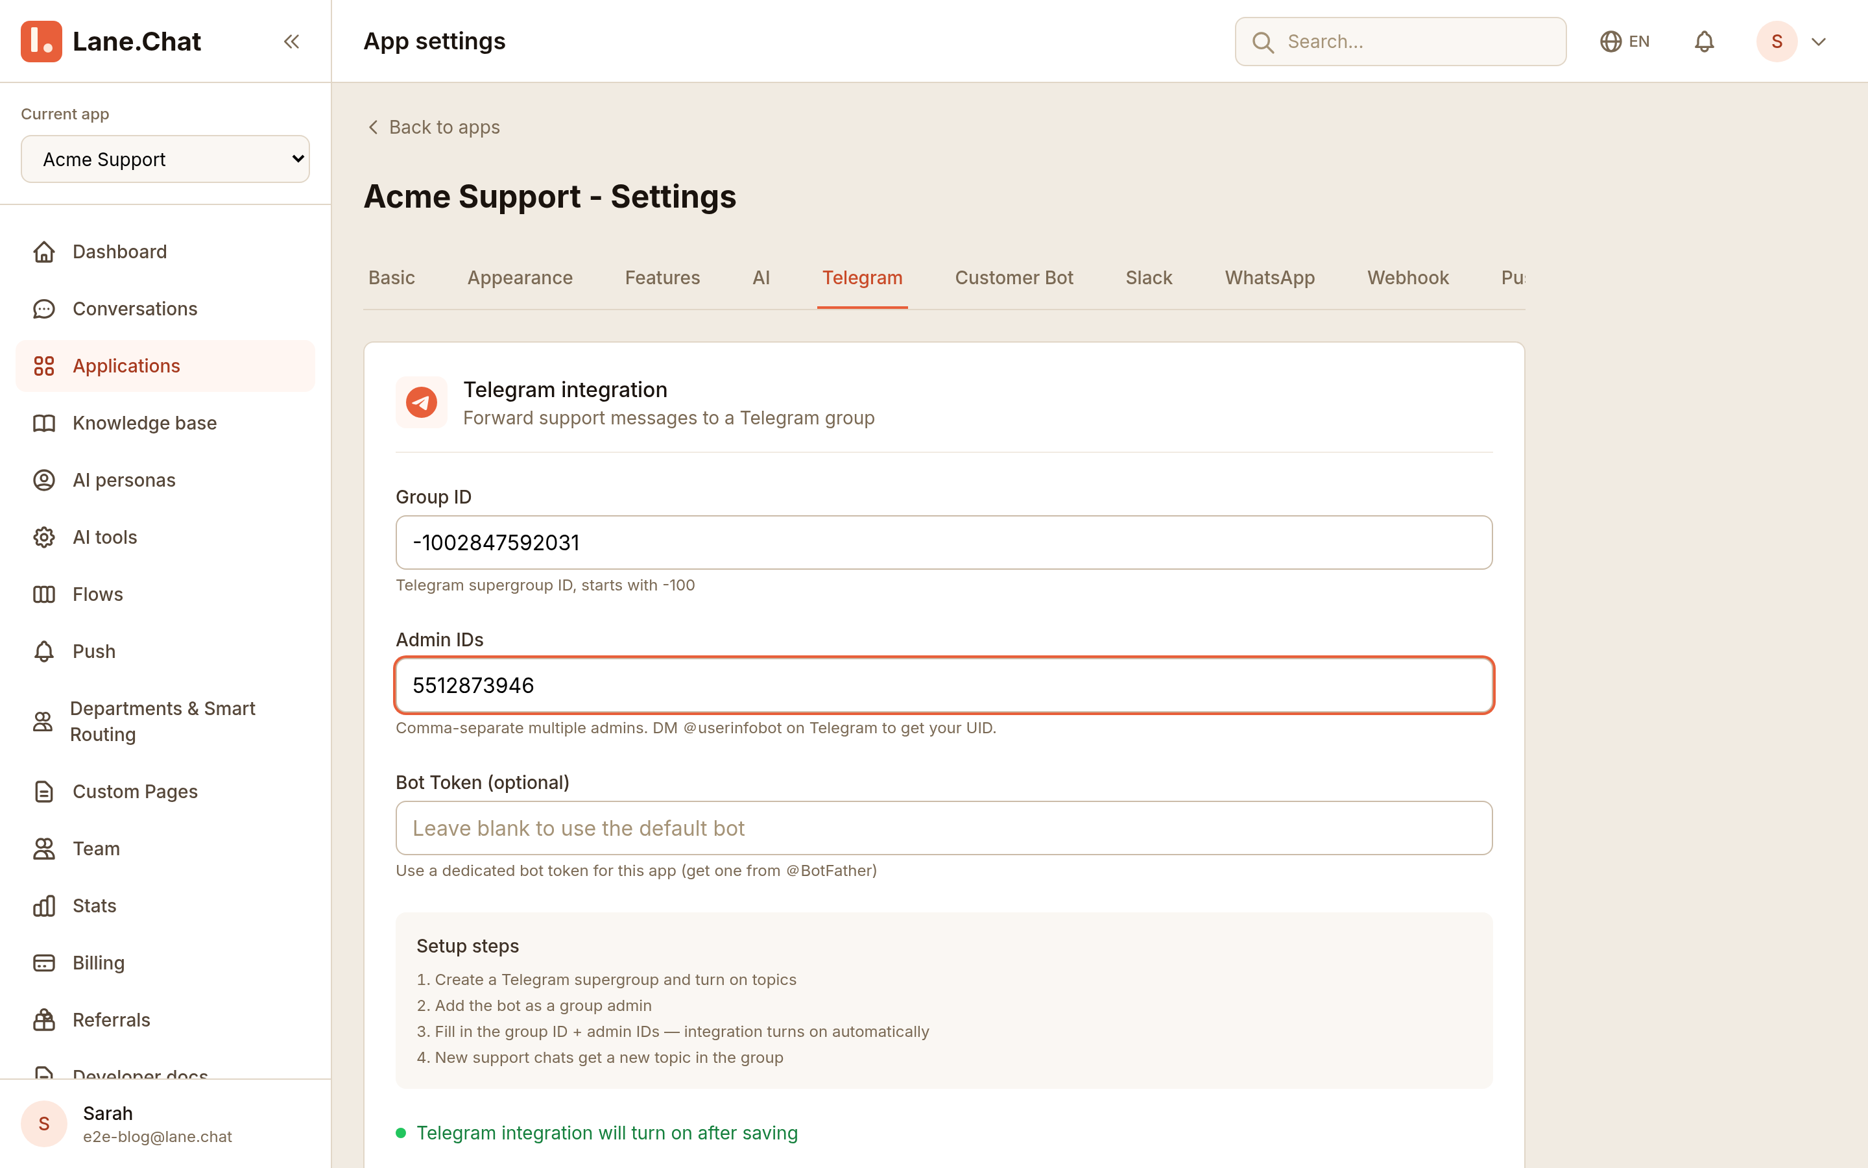Click the AI tools gear icon
The height and width of the screenshot is (1168, 1868).
[44, 538]
